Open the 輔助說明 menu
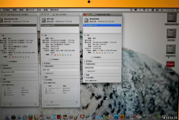Image resolution: width=179 pixels, height=120 pixels. 55,10
